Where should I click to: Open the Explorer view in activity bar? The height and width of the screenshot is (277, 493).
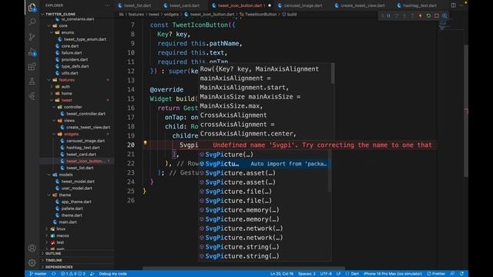click(32, 7)
